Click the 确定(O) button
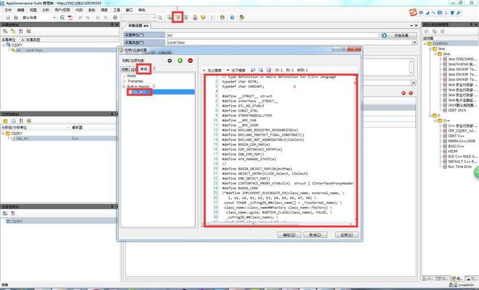The height and width of the screenshot is (290, 479). tap(289, 235)
